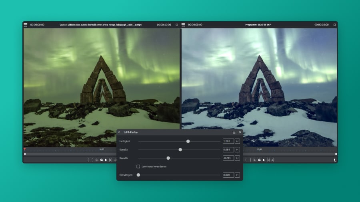
Task: Open the source monitor hamburger menu
Action: pos(26,25)
